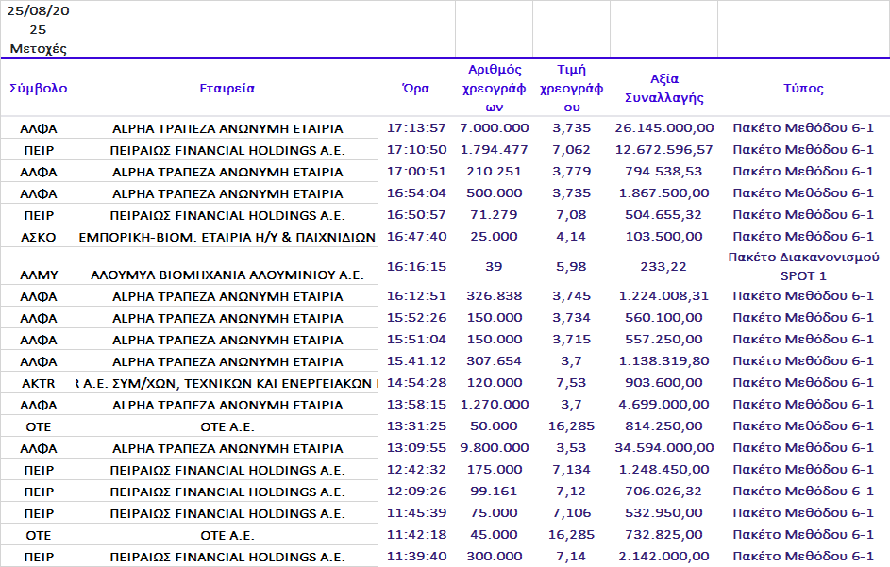The image size is (890, 567).
Task: Select quantity cell 210.251
Action: click(494, 172)
